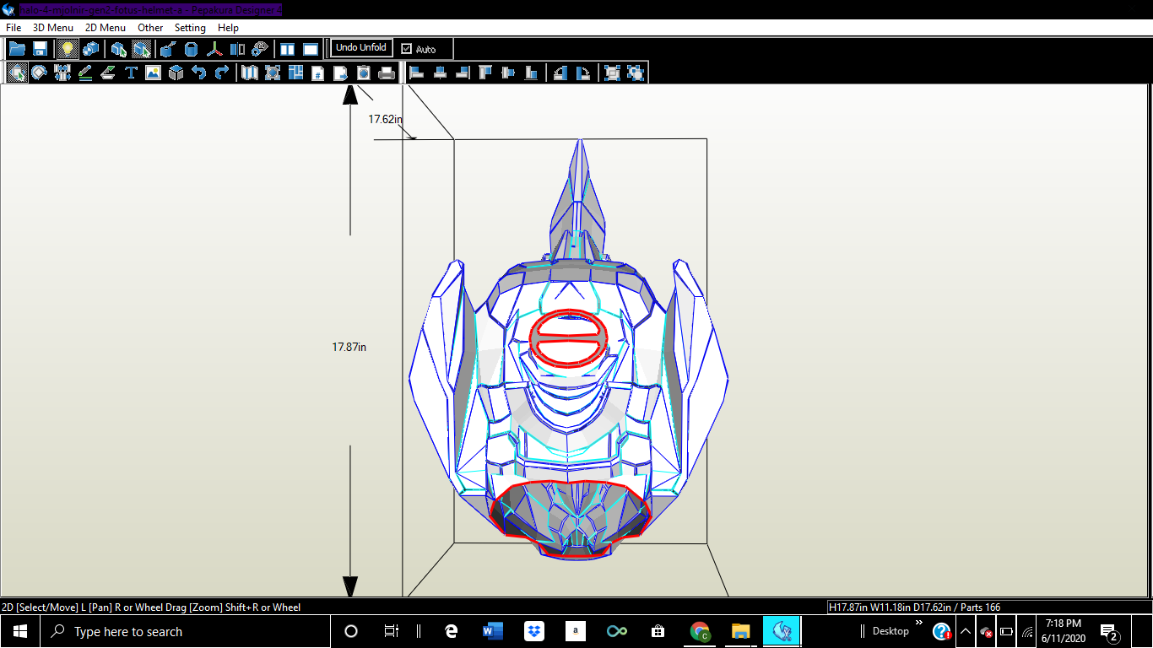Click the insert image picture icon
Screen dimensions: 1153x648
[x=153, y=73]
